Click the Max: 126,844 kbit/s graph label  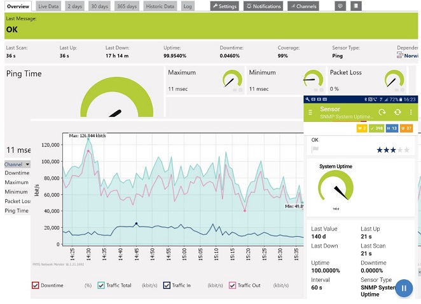[87, 136]
